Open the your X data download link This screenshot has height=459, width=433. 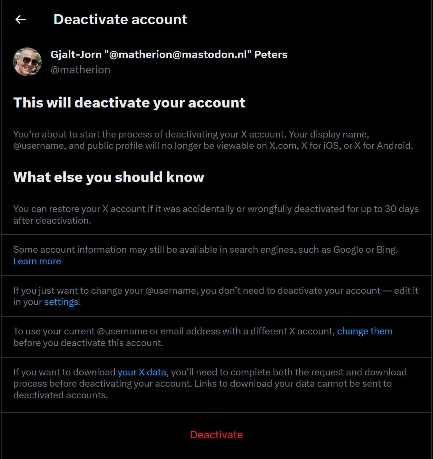point(142,372)
